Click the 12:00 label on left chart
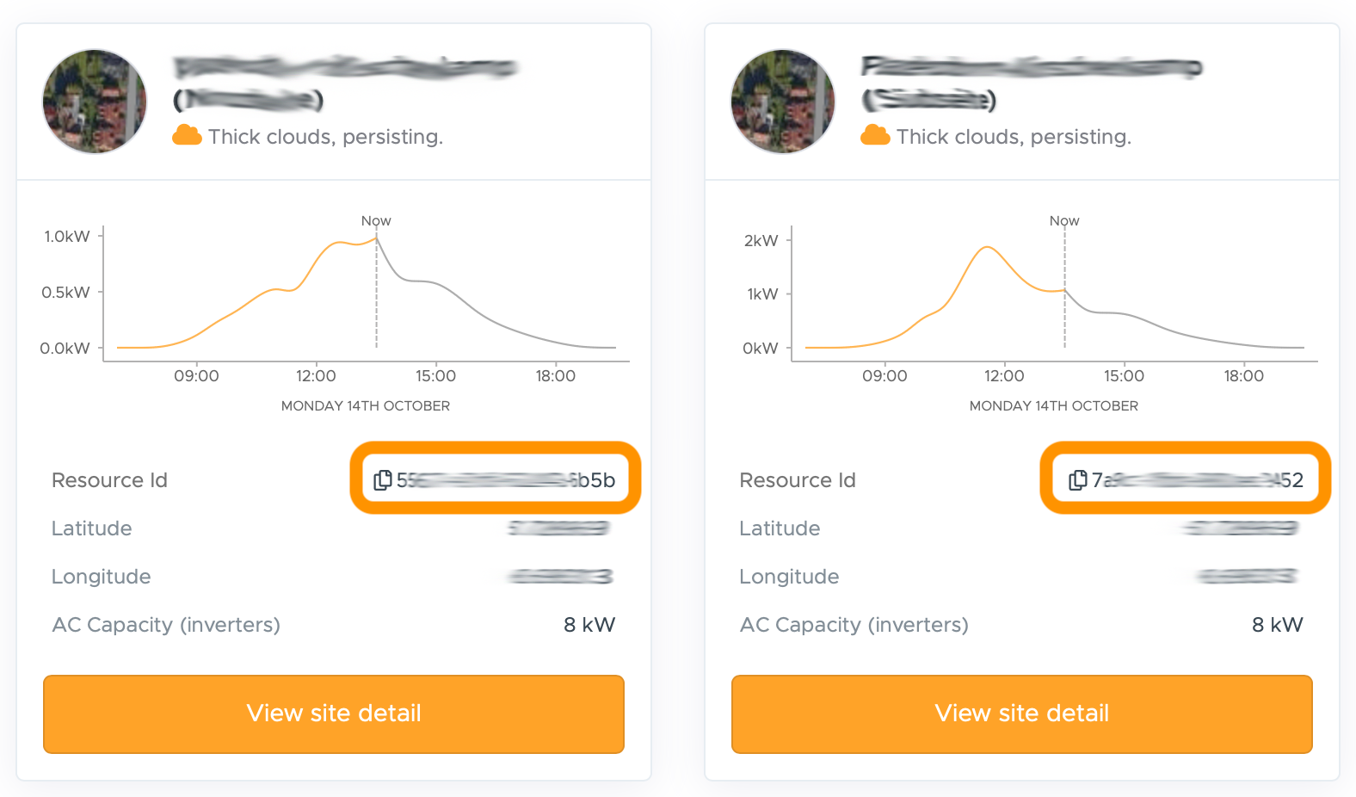This screenshot has height=797, width=1356. tap(316, 376)
